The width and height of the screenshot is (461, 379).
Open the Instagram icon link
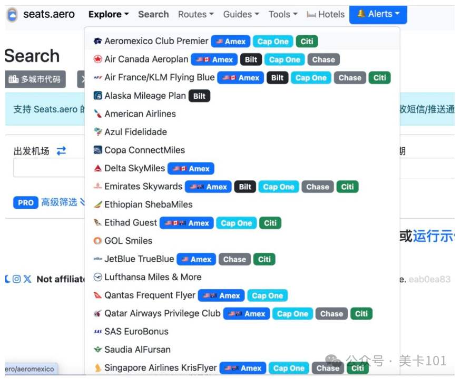click(17, 279)
